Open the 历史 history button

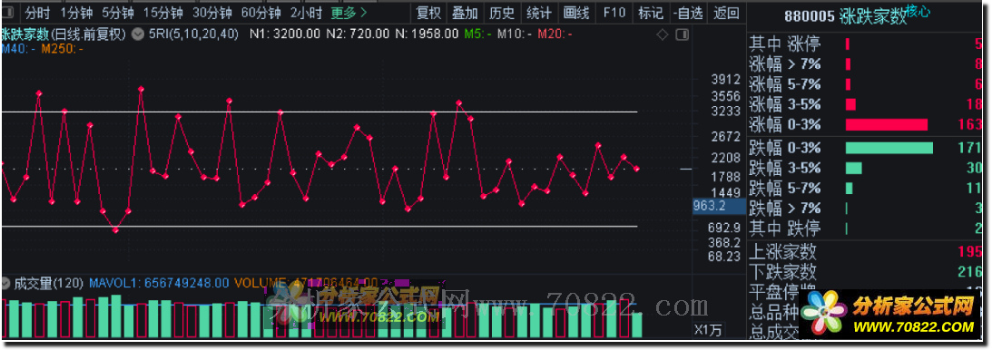point(502,12)
